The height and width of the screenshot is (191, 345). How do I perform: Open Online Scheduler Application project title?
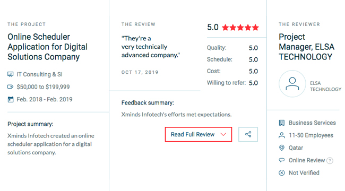(x=48, y=47)
